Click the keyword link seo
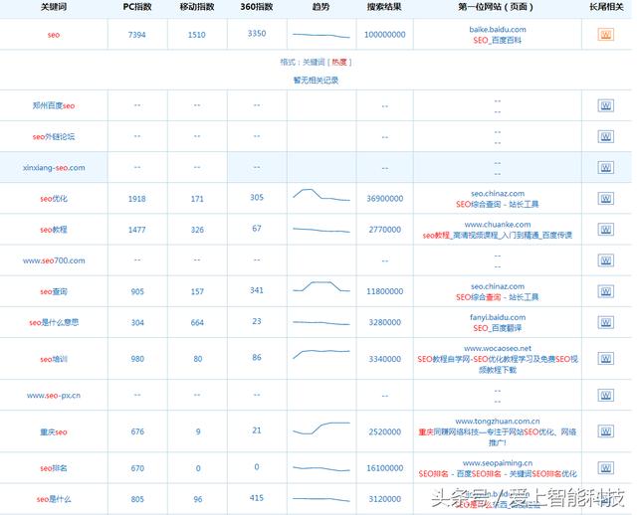Image resolution: width=637 pixels, height=515 pixels. tap(54, 35)
